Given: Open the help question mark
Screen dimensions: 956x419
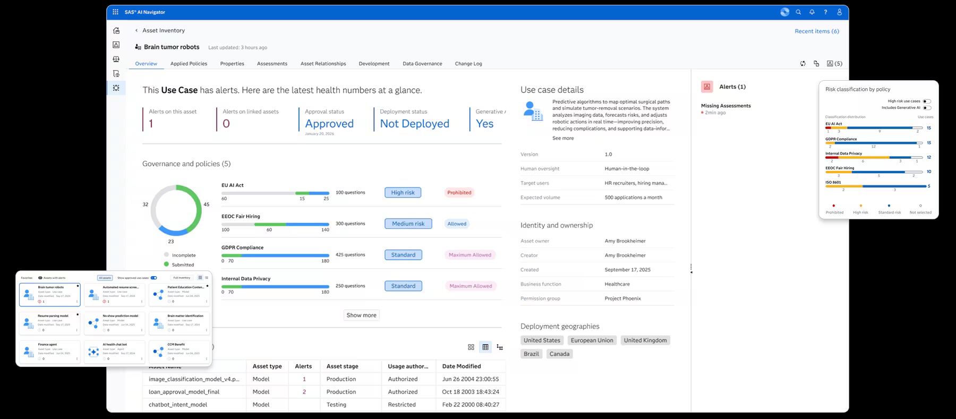Looking at the screenshot, I should point(825,12).
